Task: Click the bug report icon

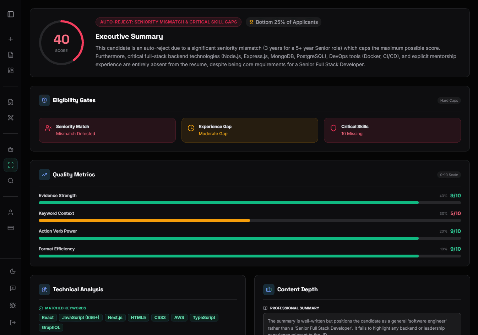Action: (x=13, y=305)
